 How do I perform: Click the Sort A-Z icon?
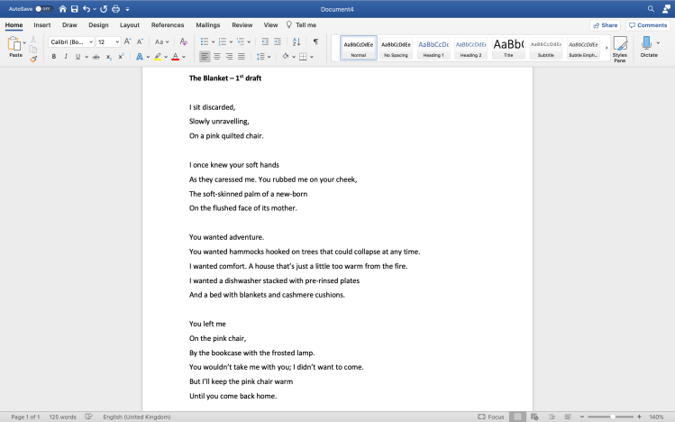[x=295, y=42]
